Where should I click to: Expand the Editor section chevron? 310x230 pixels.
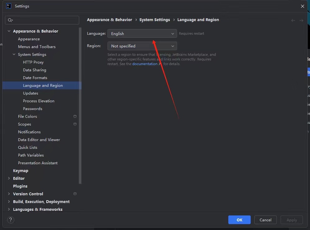pos(9,178)
